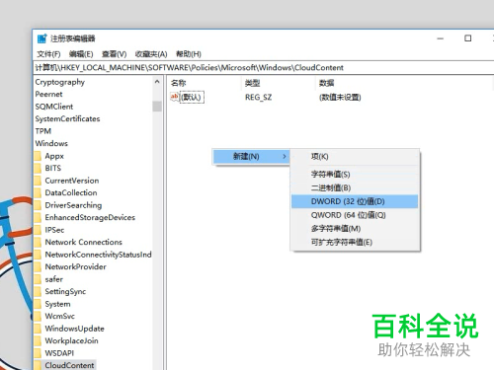
Task: Click the IPSec folder icon
Action: (x=39, y=230)
